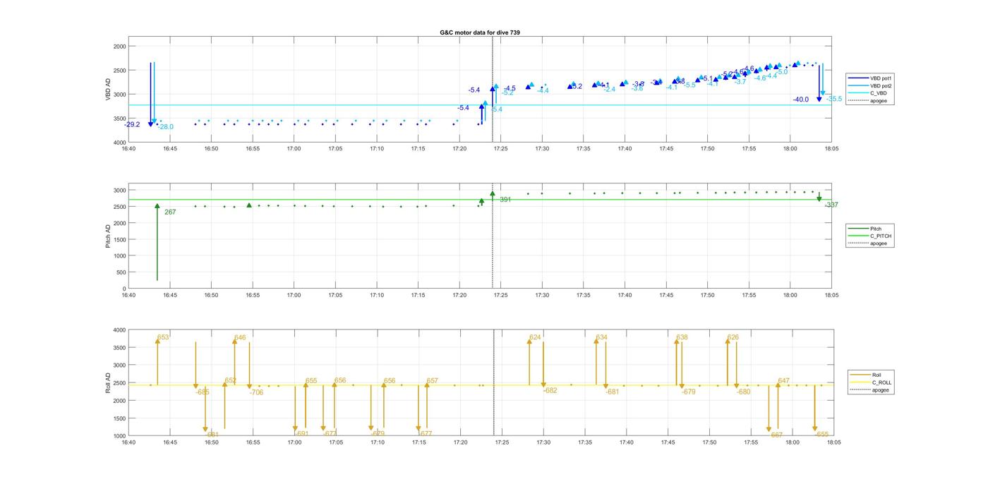This screenshot has height=489, width=988.
Task: Click the "-5.5" VBD data label
Action: [x=689, y=85]
